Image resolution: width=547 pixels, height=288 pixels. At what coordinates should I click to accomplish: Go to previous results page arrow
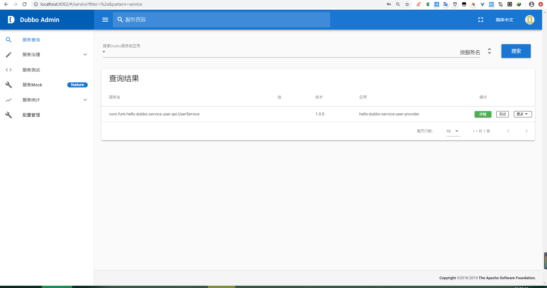(x=508, y=131)
